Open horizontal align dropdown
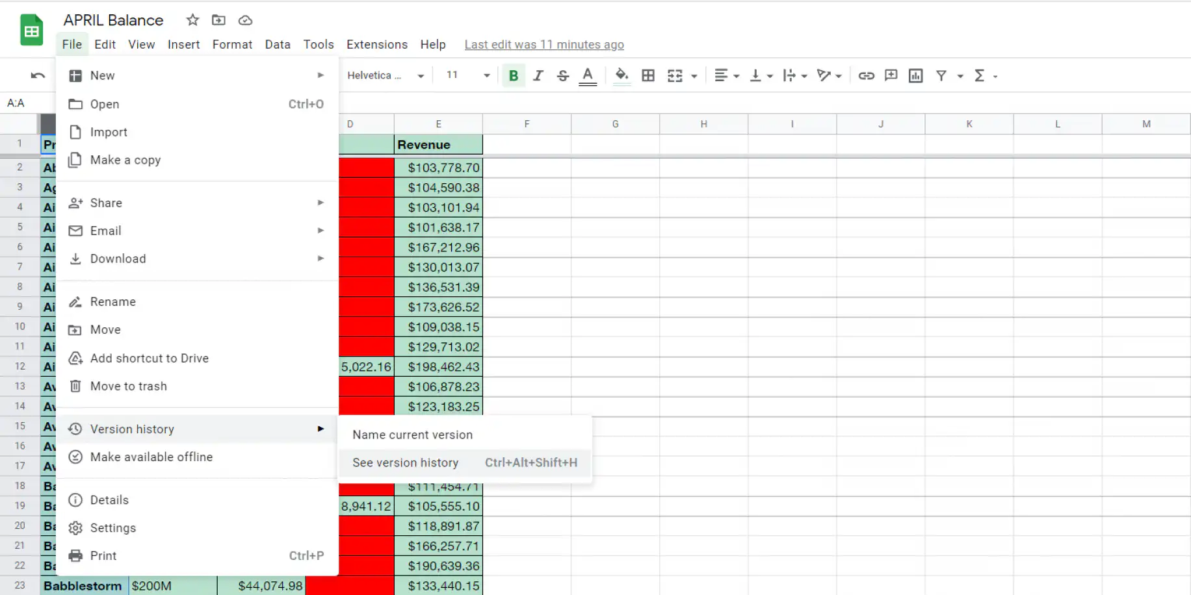The height and width of the screenshot is (595, 1191). tap(727, 75)
